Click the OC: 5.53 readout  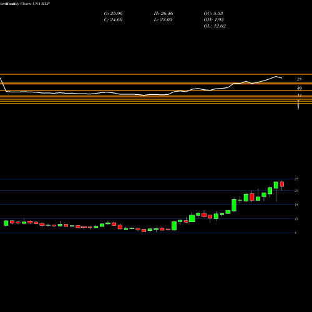(x=213, y=14)
